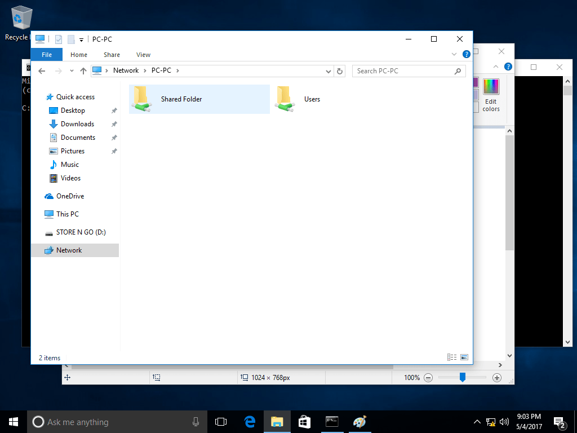Switch to details view layout
577x433 pixels.
click(x=452, y=357)
